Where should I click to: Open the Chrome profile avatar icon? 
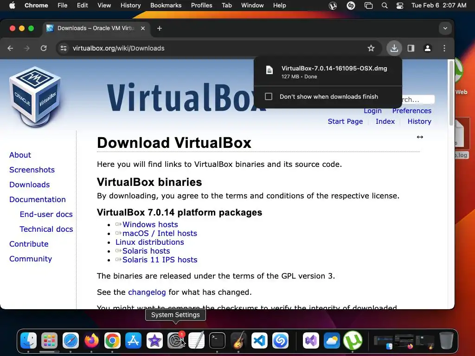tap(427, 48)
